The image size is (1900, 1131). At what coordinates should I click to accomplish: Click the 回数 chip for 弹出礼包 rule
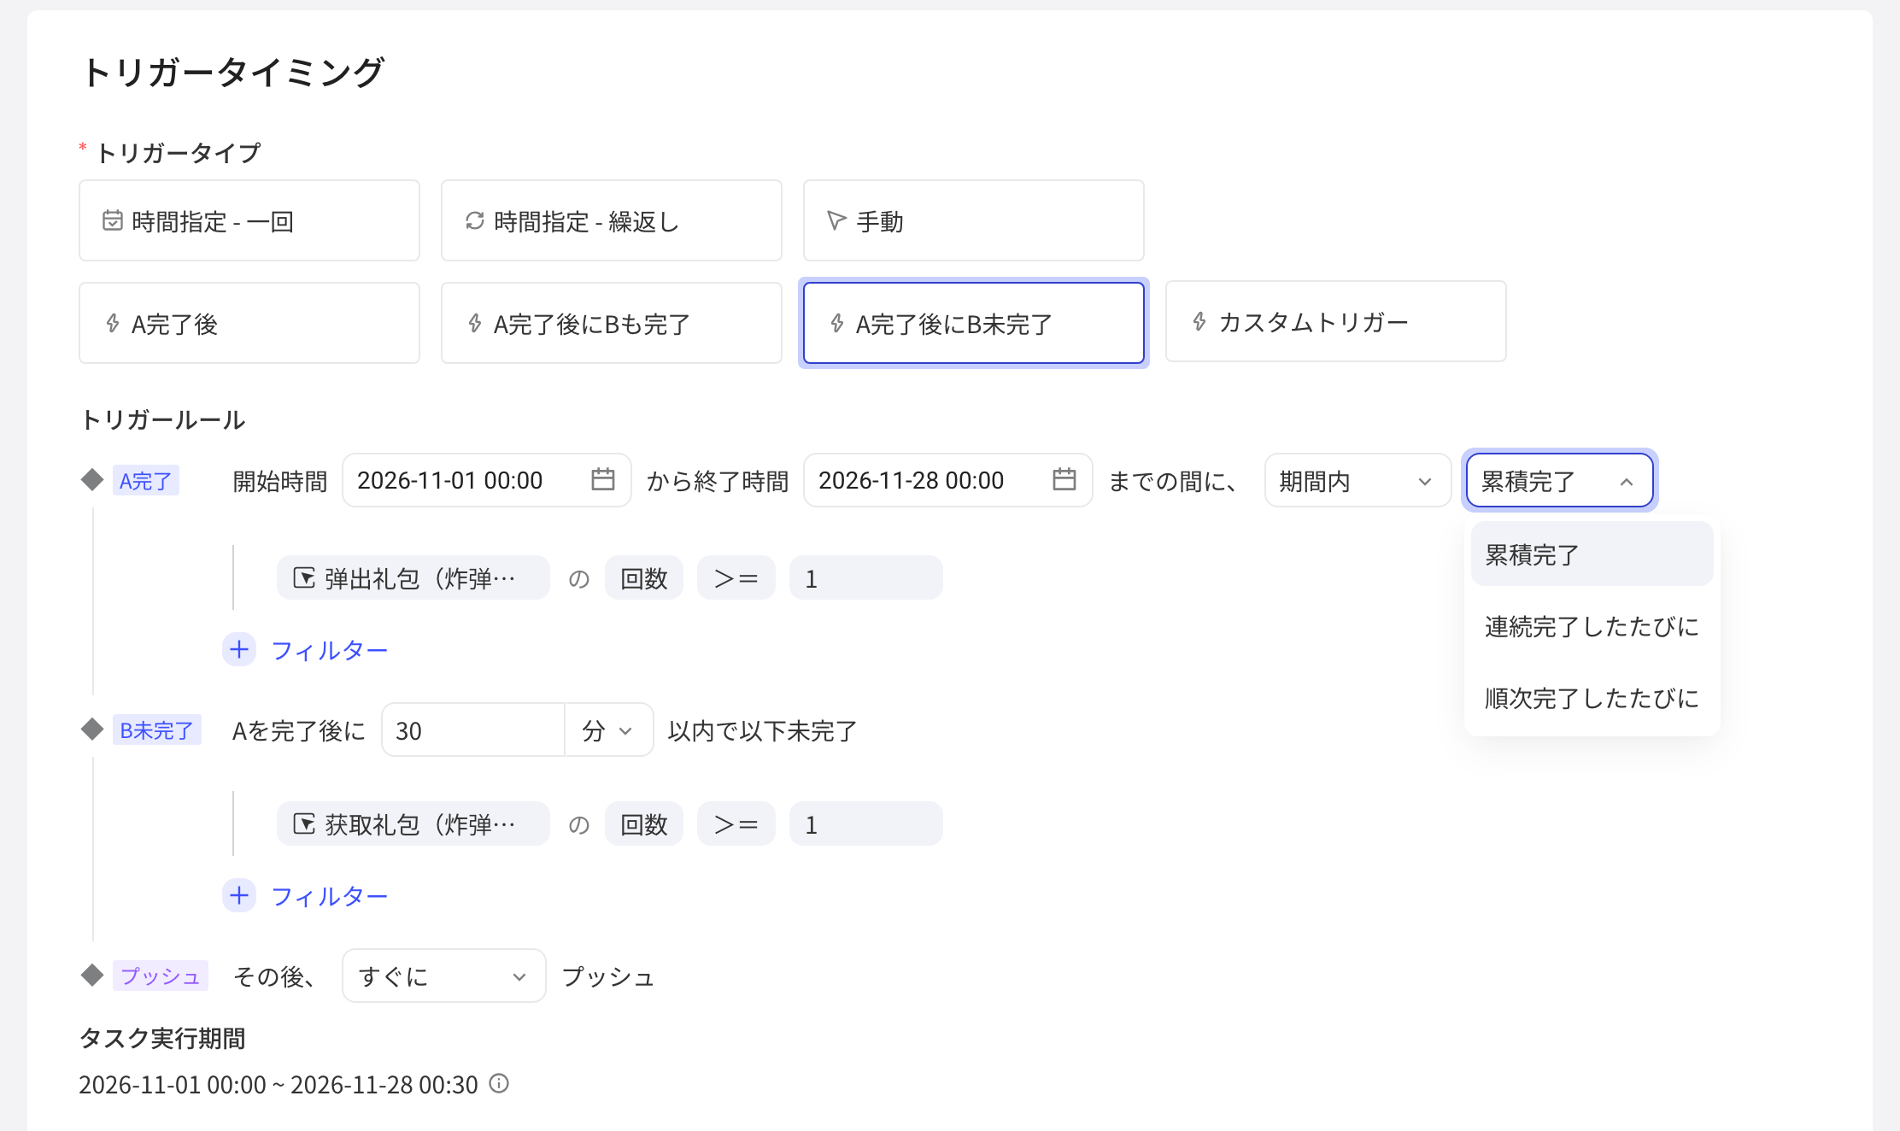pyautogui.click(x=644, y=578)
